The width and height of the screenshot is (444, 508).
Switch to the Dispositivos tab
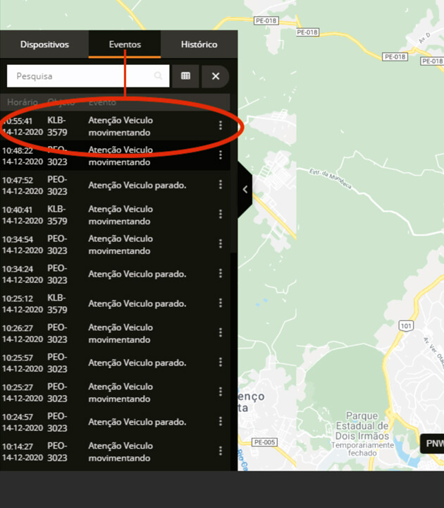[x=44, y=44]
